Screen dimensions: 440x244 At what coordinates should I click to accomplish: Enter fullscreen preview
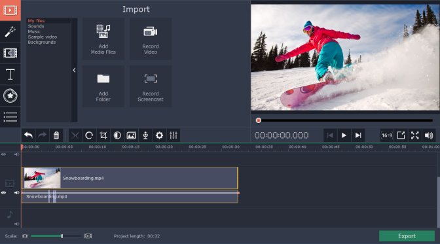click(x=414, y=135)
